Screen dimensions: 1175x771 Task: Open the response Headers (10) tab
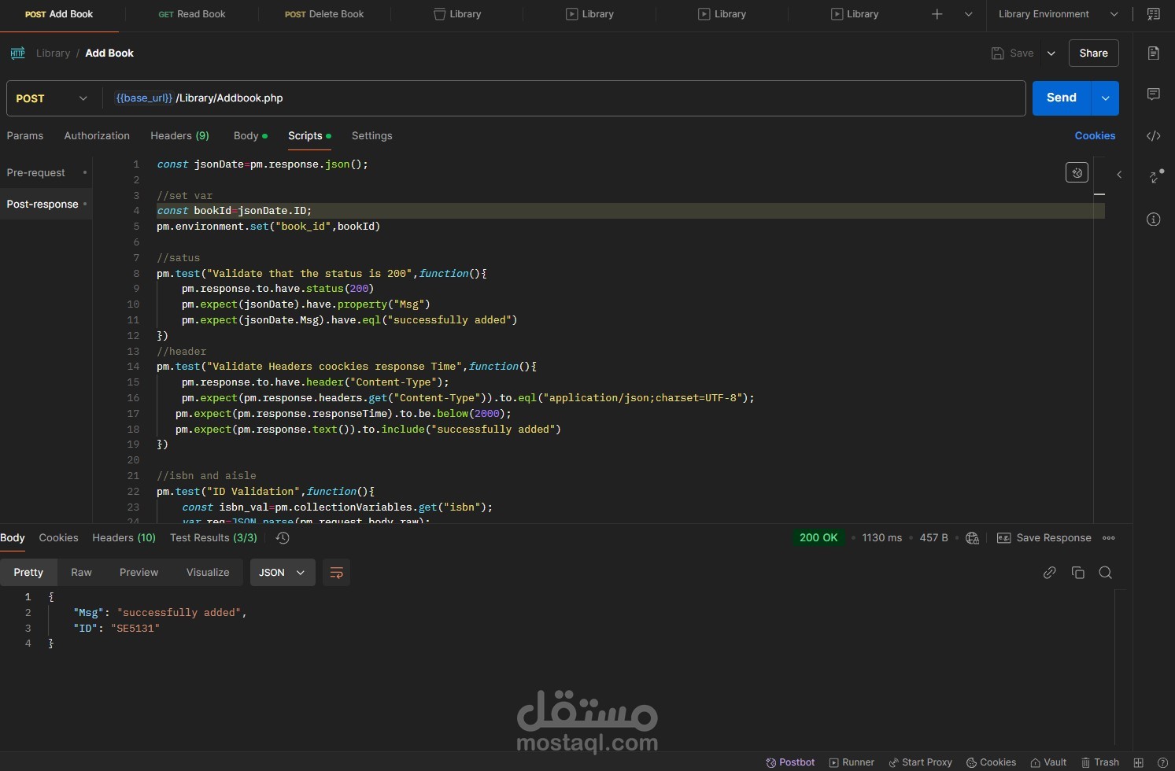click(x=124, y=538)
